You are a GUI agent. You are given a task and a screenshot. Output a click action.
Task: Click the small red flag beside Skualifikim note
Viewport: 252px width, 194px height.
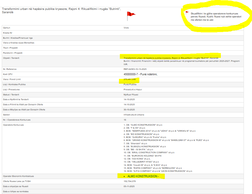pos(187,13)
